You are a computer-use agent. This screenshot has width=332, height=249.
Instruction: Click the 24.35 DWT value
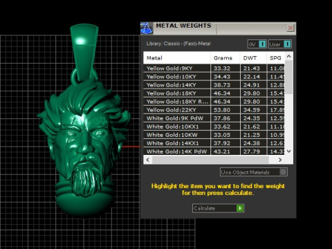pos(252,118)
